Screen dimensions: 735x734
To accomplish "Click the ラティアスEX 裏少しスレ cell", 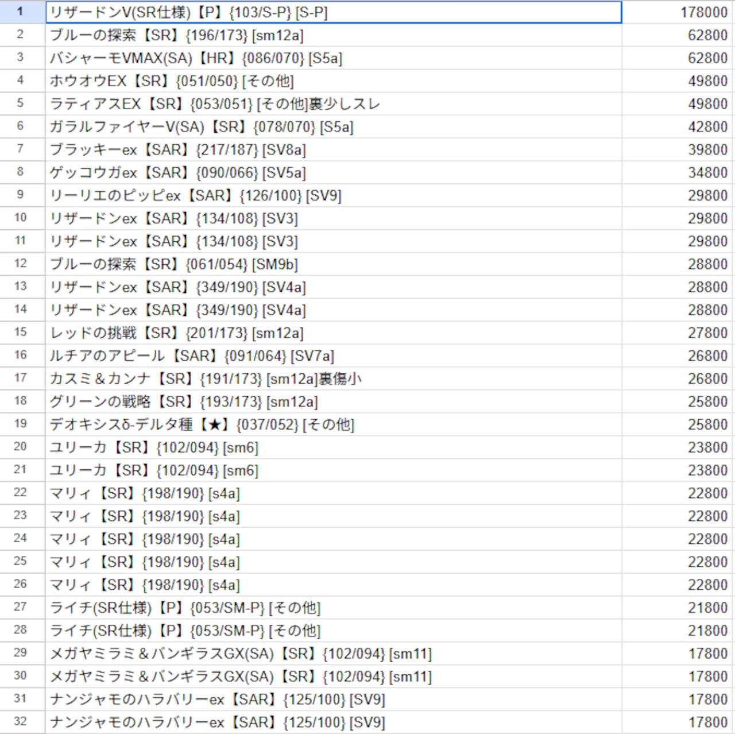I will 334,104.
